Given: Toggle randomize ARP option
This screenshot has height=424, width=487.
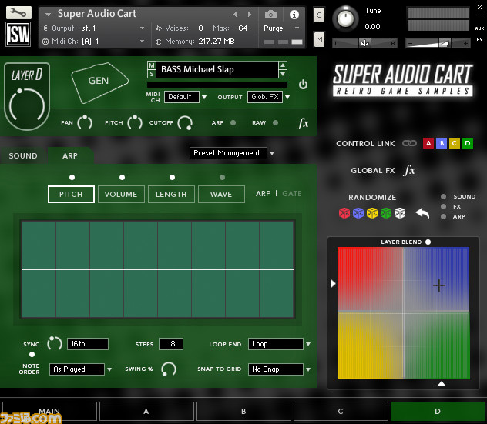Looking at the screenshot, I should coord(444,216).
